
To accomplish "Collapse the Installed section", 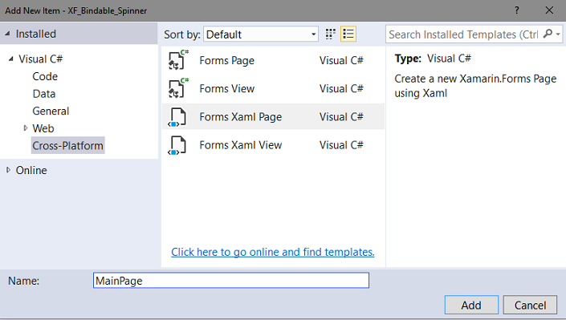I will tap(7, 34).
